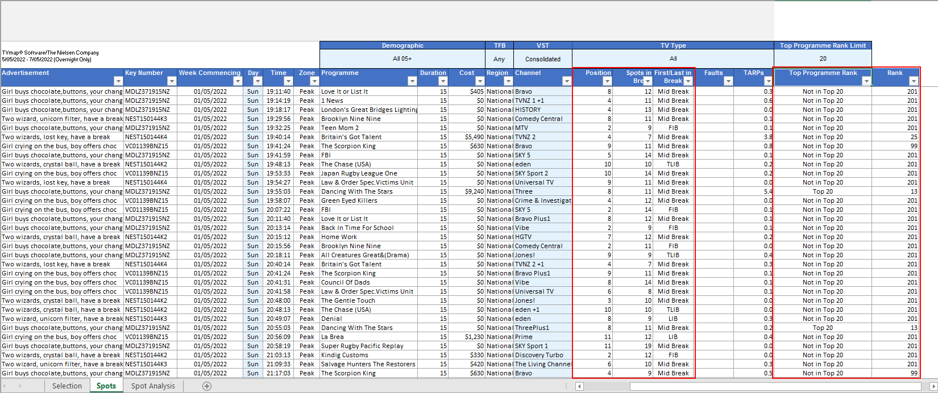Select the Super Rugby Pacific Replay cell

tap(368, 346)
